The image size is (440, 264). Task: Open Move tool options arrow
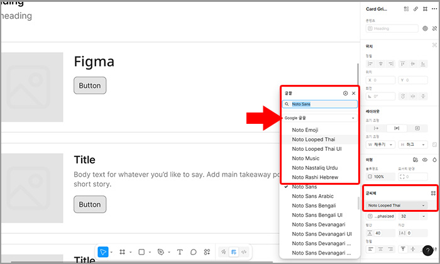tap(111, 252)
